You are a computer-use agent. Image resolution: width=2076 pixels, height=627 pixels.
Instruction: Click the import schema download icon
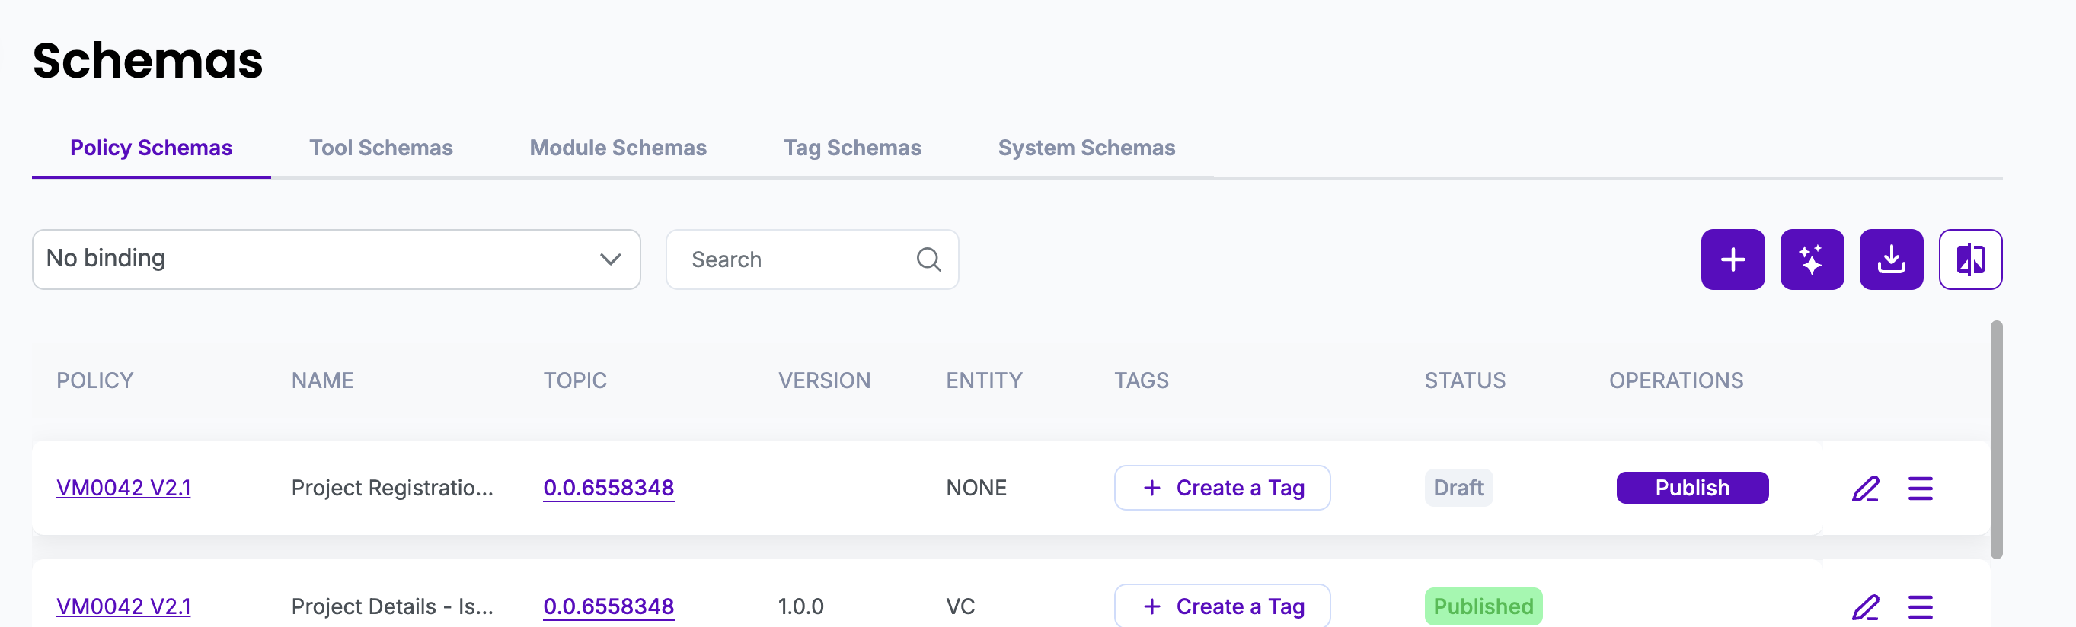pyautogui.click(x=1890, y=259)
